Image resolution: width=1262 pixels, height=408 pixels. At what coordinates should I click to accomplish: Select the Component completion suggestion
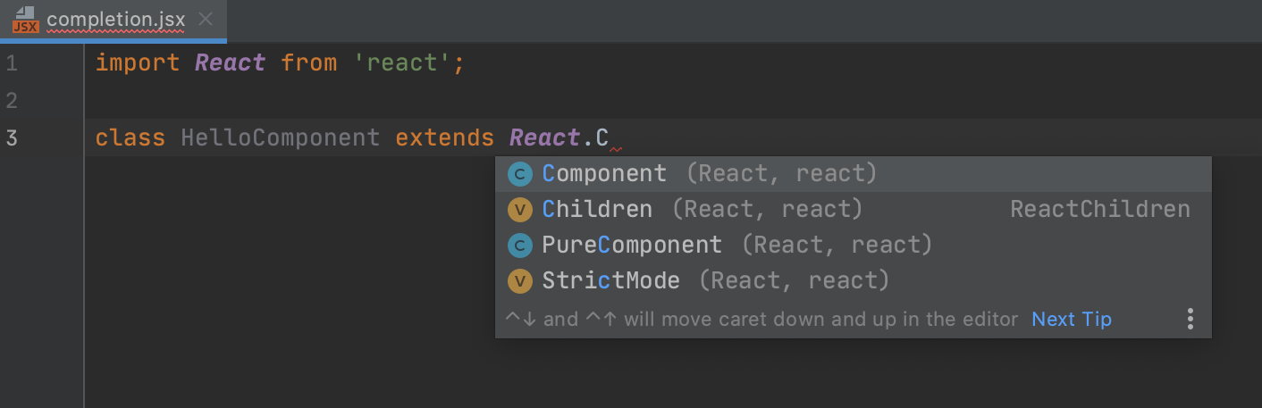[x=604, y=174]
